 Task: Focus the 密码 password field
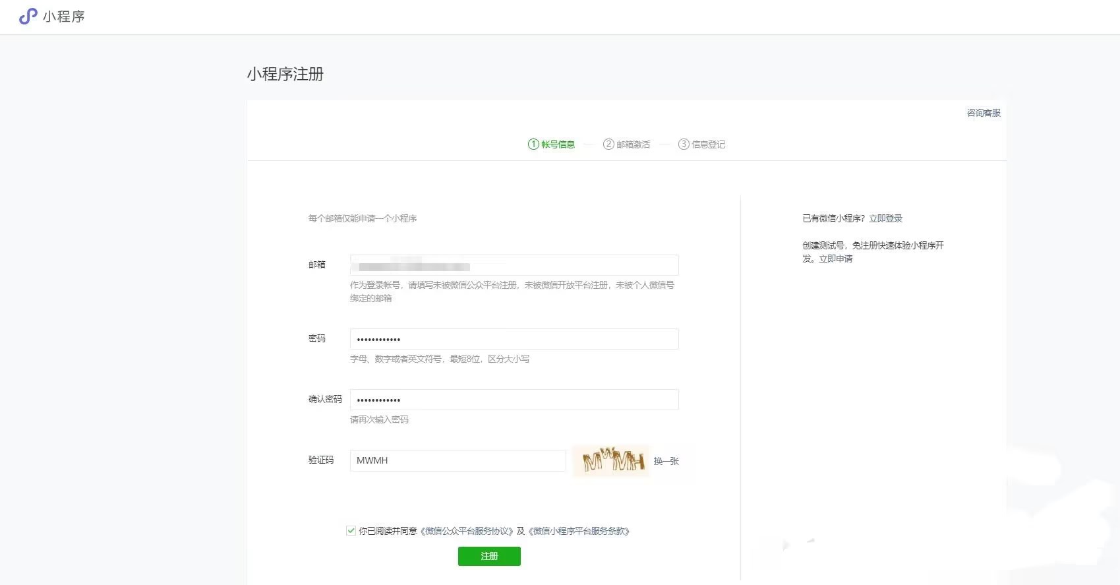(x=514, y=339)
